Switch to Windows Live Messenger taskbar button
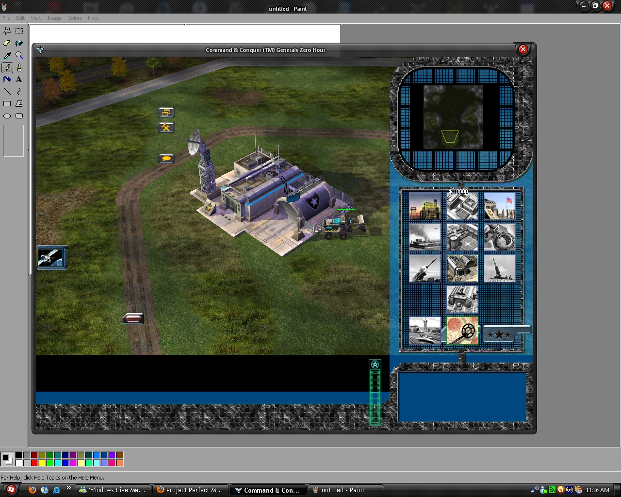This screenshot has height=497, width=621. 113,490
